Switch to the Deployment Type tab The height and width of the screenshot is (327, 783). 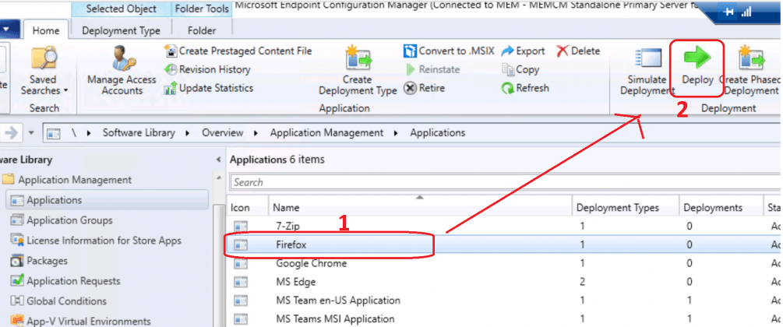(x=121, y=31)
